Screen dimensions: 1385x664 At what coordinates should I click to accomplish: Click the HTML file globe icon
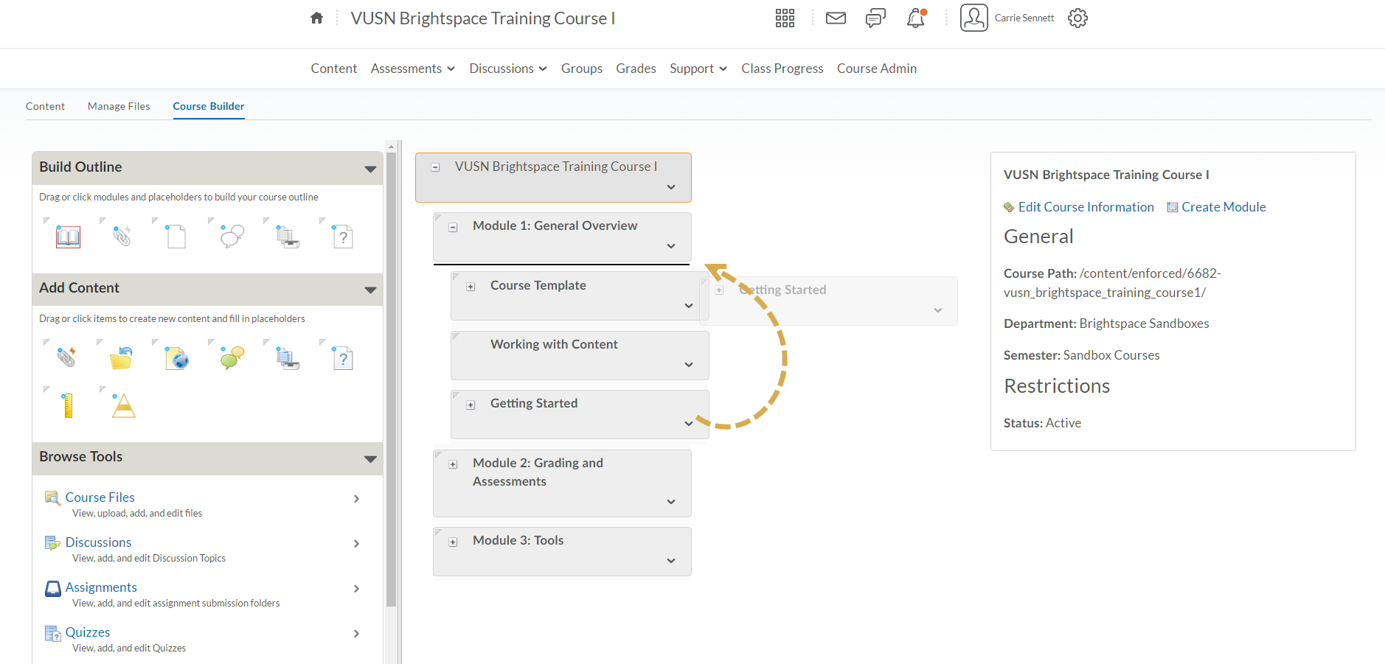(x=176, y=358)
